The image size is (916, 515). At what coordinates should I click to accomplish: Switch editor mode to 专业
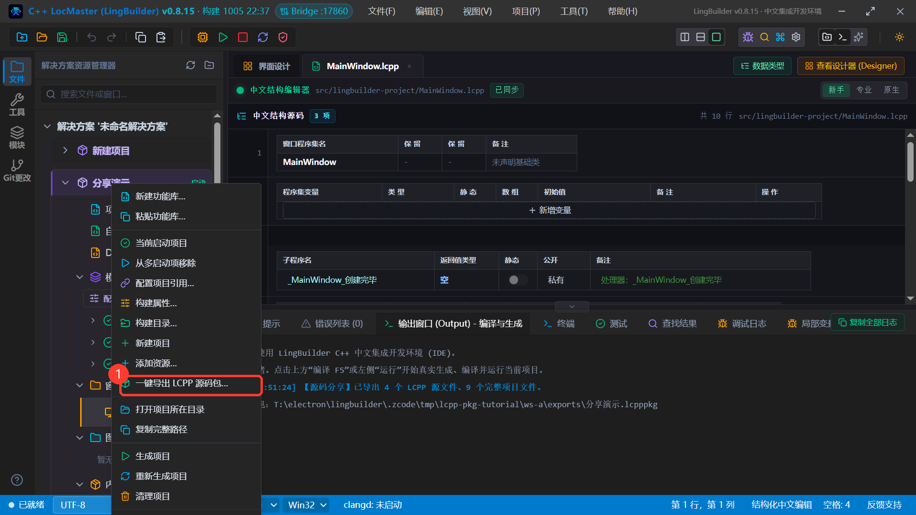(864, 90)
